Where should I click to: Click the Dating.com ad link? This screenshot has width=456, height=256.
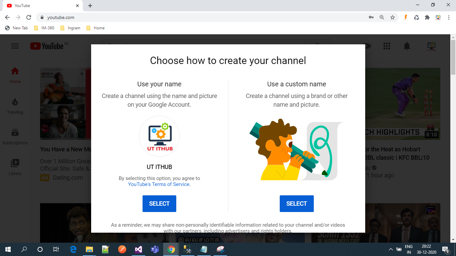(x=68, y=178)
